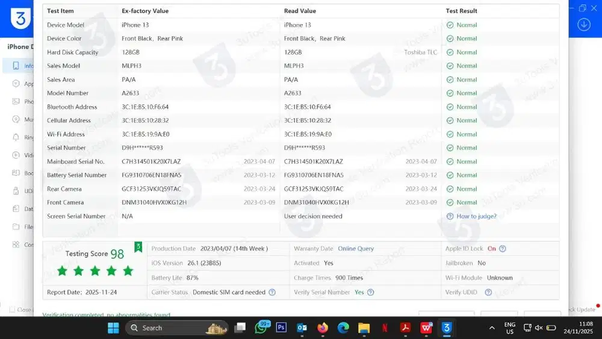Screen dimensions: 602x339
Task: Toggle the checkbox at the bottom left corner
Action: pyautogui.click(x=12, y=309)
